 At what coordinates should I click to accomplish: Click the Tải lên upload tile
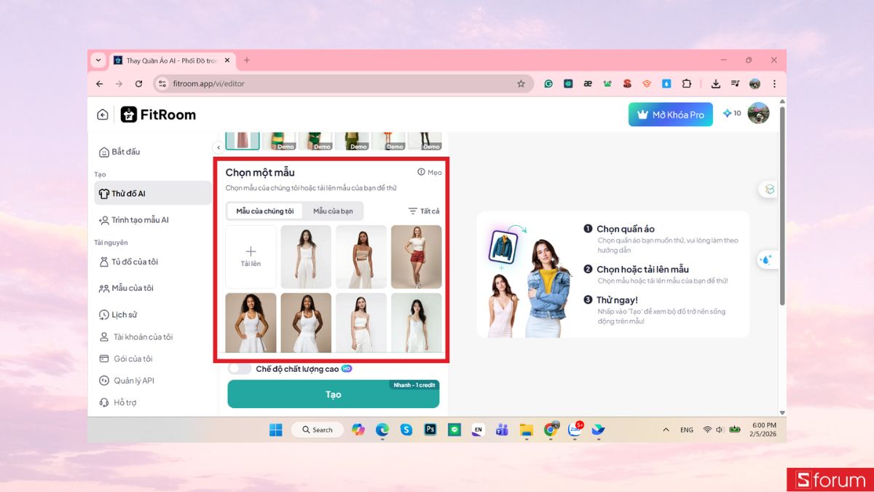click(251, 257)
